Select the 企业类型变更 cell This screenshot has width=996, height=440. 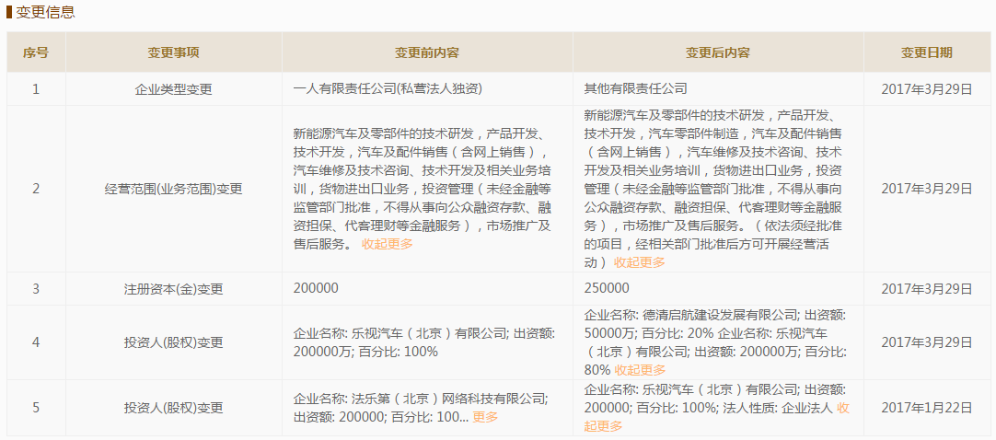click(x=173, y=89)
